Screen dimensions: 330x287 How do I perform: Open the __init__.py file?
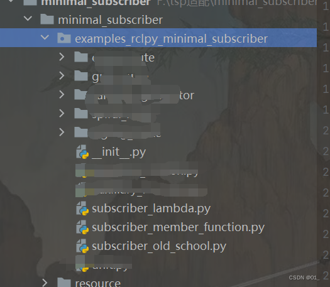click(119, 152)
